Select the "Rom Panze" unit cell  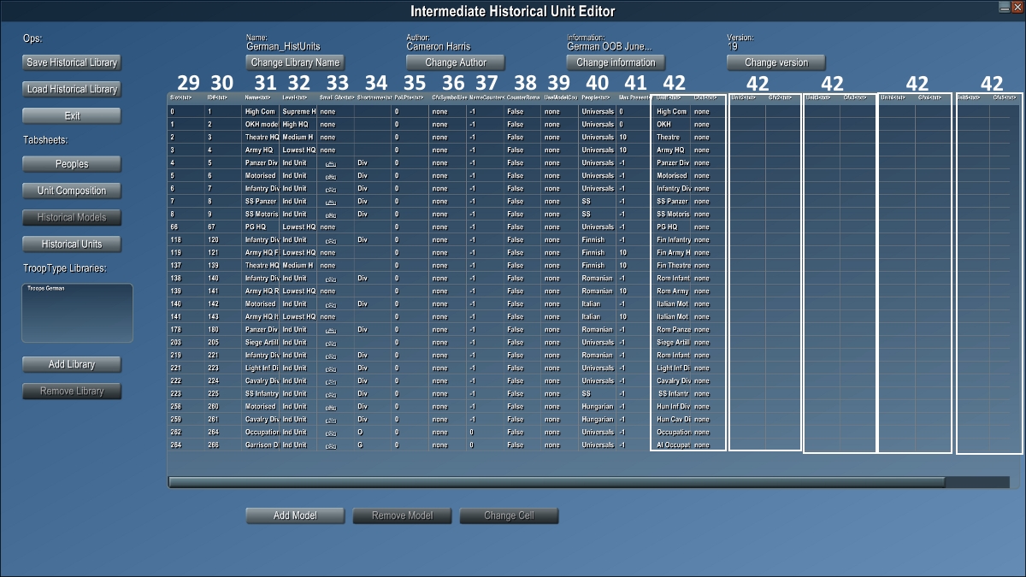coord(673,330)
